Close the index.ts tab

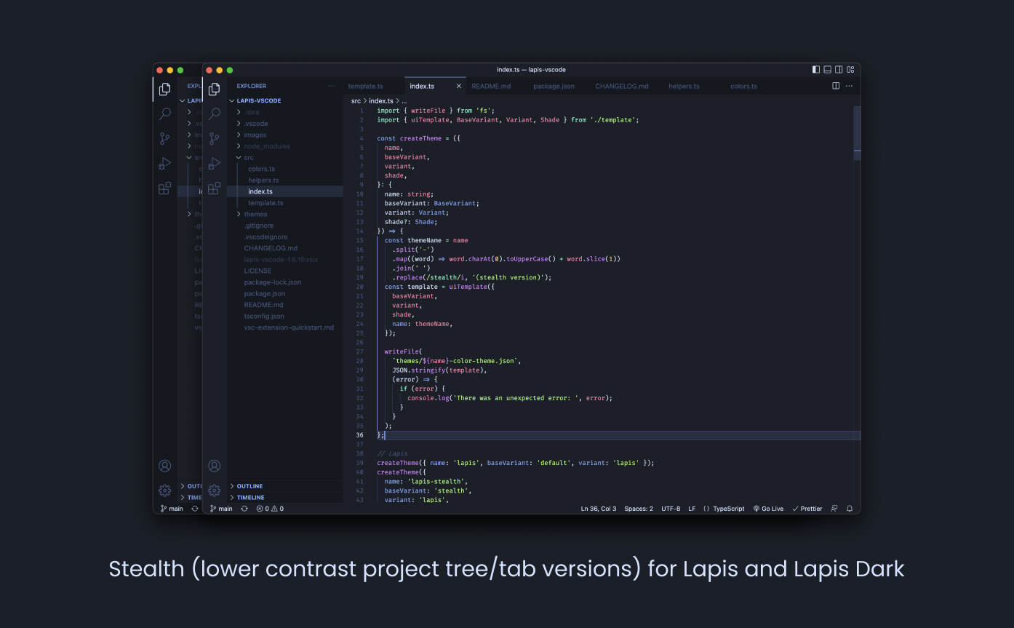(x=458, y=86)
